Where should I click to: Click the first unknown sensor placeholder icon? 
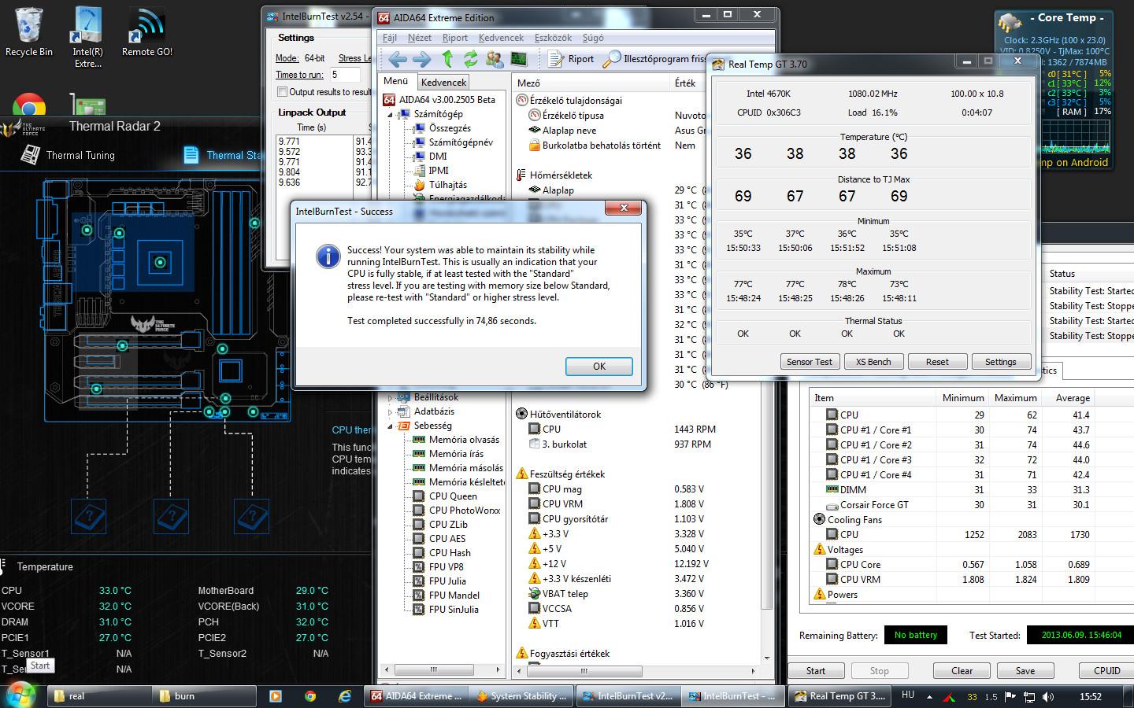tap(89, 517)
